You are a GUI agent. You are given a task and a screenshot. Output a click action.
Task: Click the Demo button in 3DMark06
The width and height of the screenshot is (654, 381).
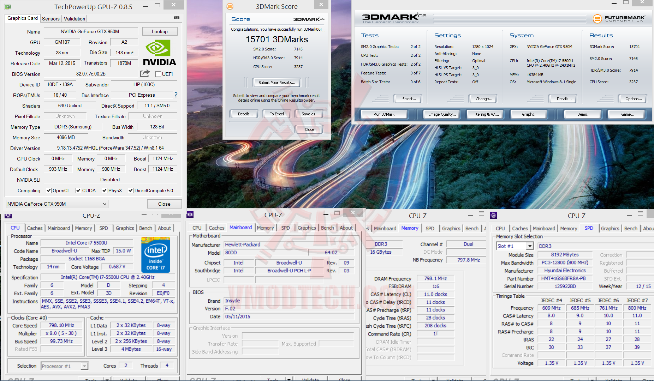pos(584,114)
